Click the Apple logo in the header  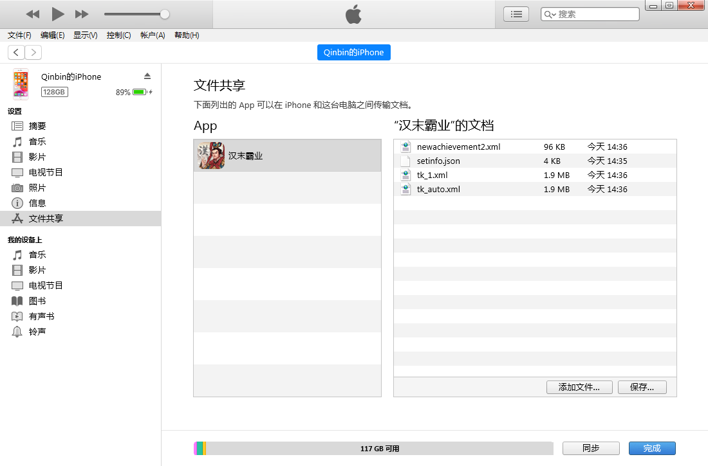tap(353, 14)
